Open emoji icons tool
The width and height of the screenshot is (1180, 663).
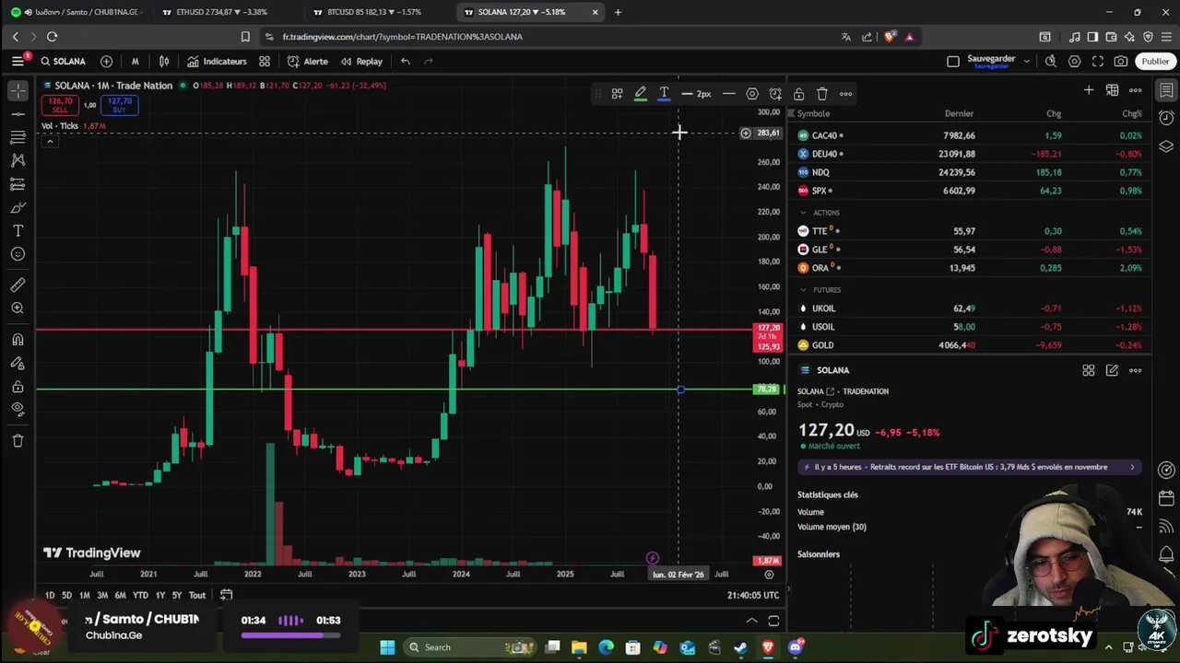pyautogui.click(x=18, y=254)
